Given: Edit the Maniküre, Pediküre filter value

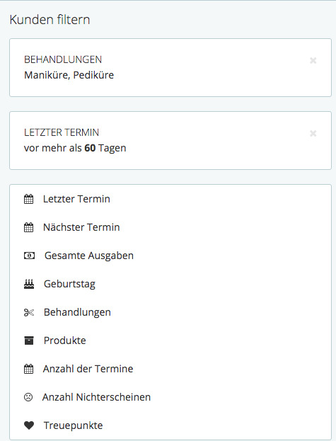Looking at the screenshot, I should (69, 75).
